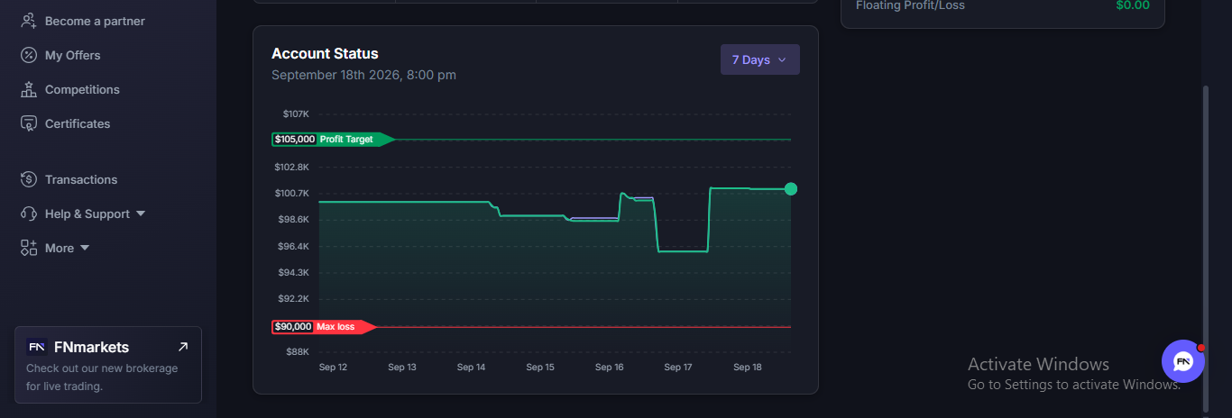
Task: Click the Transactions dollar icon
Action: [29, 179]
